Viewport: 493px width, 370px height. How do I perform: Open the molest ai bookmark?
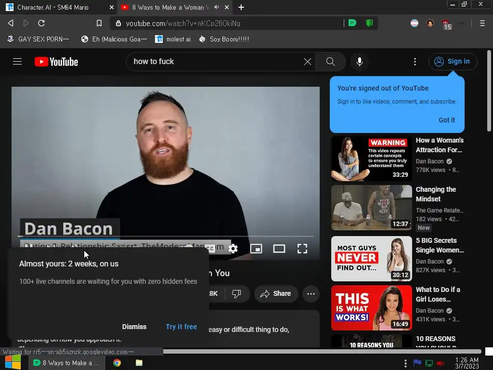(x=173, y=39)
